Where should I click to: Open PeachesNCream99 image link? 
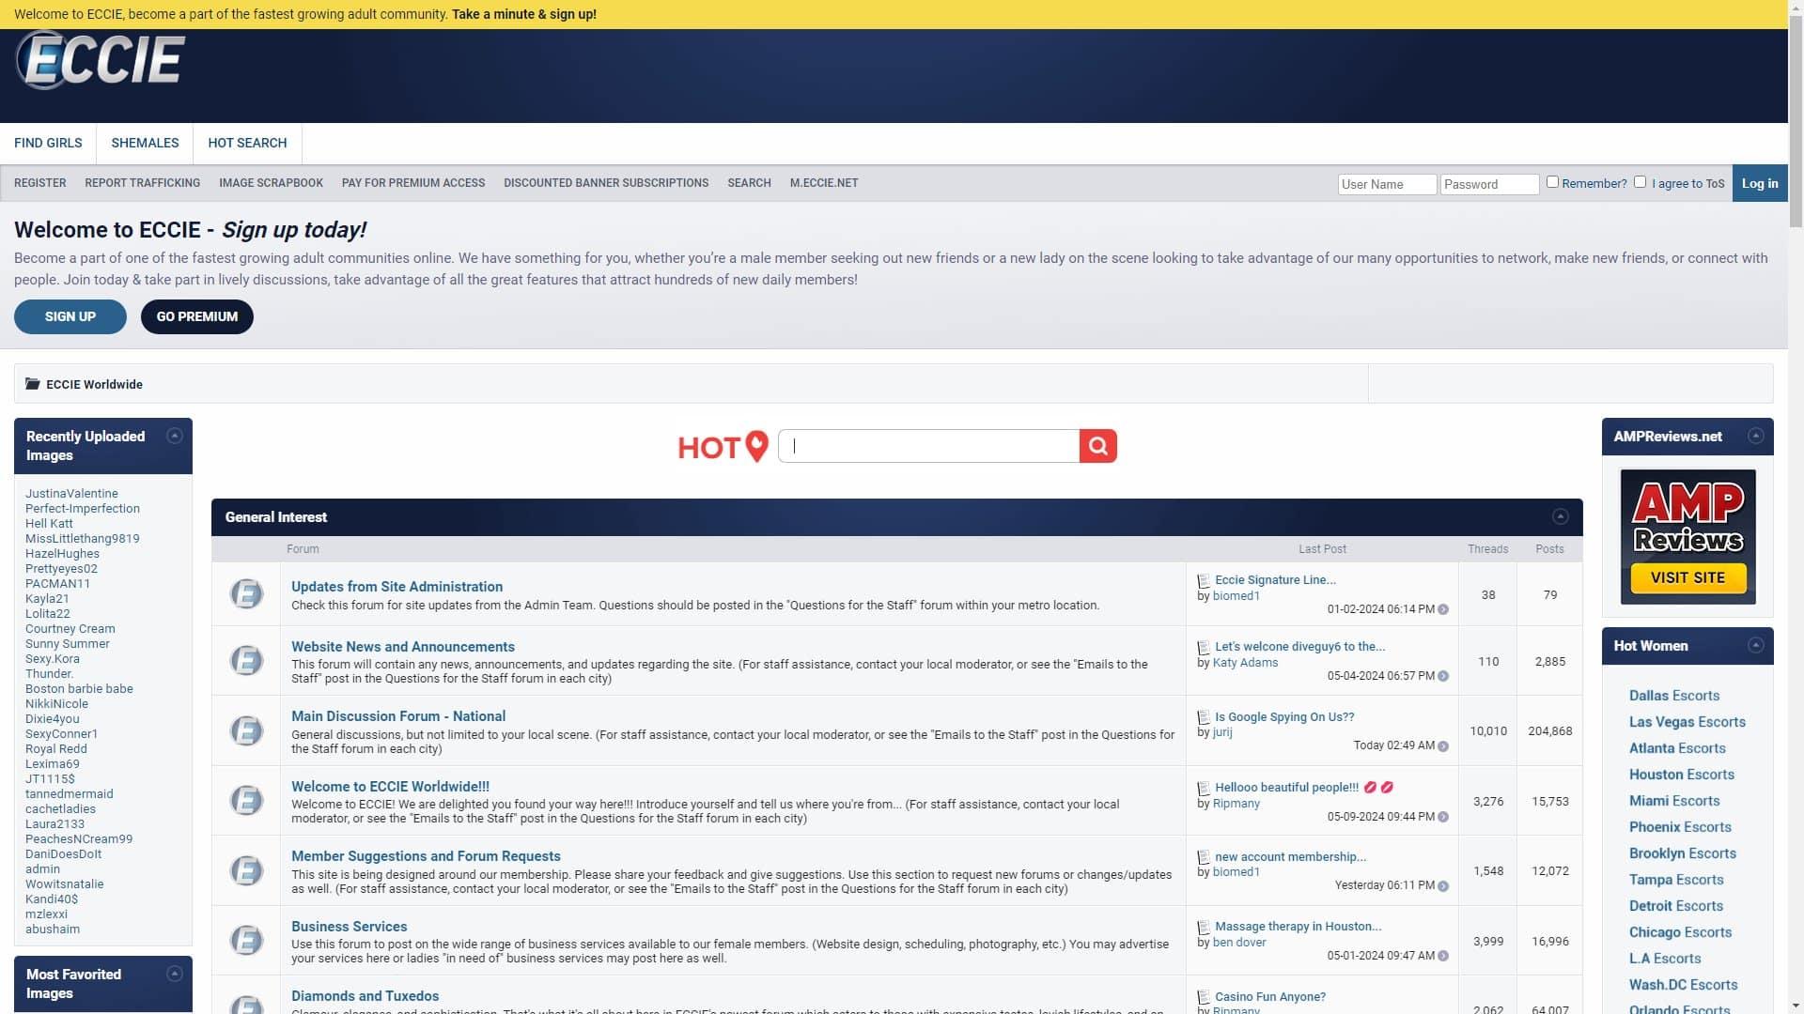pyautogui.click(x=79, y=839)
